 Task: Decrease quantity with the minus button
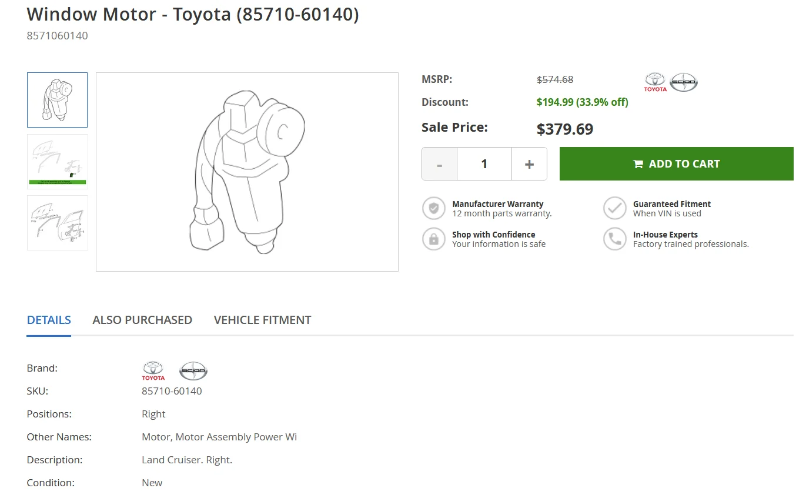tap(440, 164)
